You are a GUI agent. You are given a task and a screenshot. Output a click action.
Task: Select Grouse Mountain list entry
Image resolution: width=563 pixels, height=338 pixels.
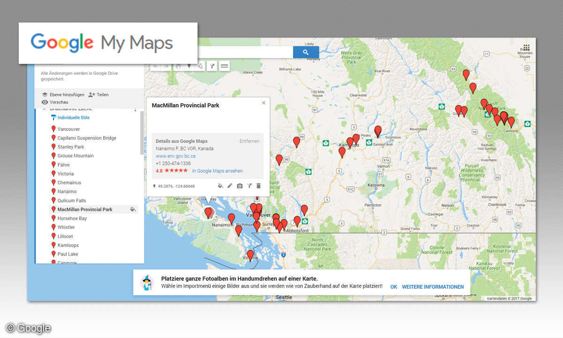76,156
